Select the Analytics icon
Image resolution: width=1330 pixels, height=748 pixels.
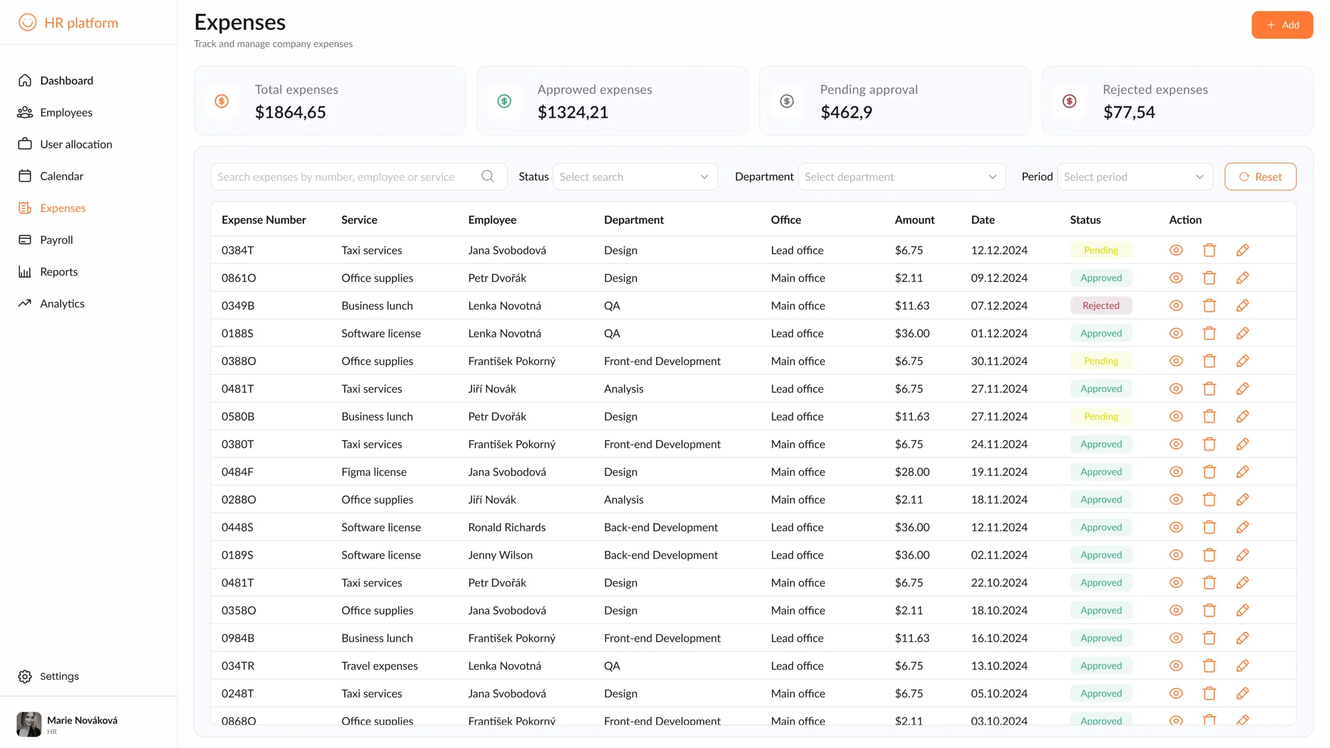[25, 303]
